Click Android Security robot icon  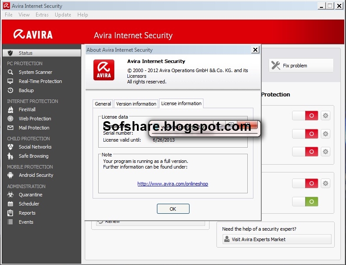tap(10, 175)
